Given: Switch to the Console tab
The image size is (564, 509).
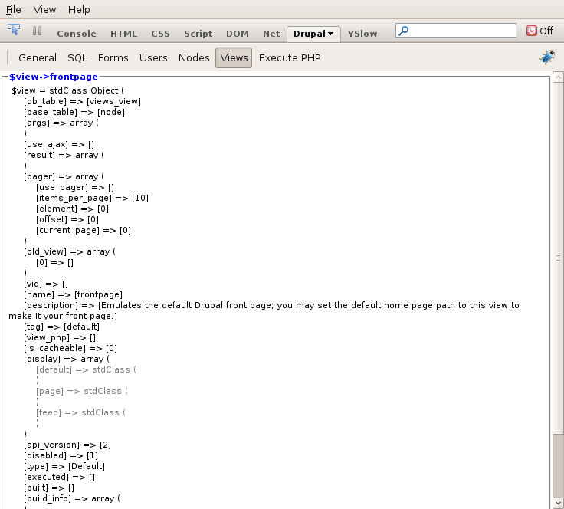Looking at the screenshot, I should click(77, 34).
